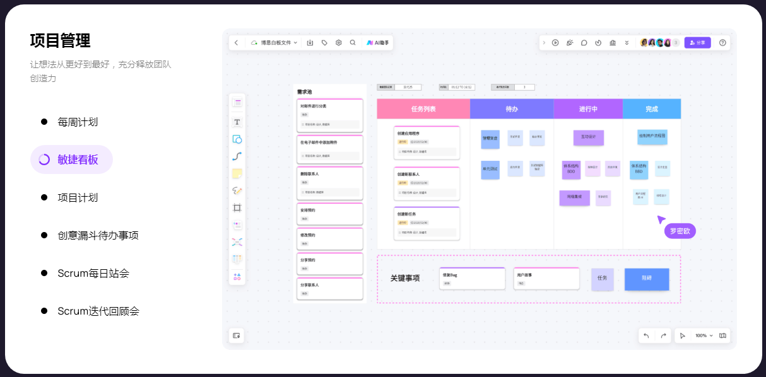Click the undo arrow
The height and width of the screenshot is (377, 766).
click(x=646, y=336)
